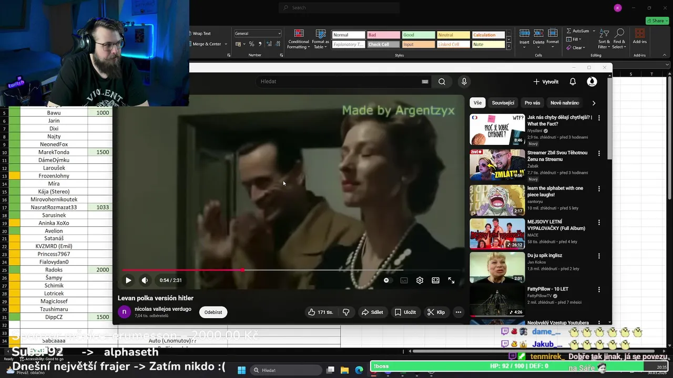This screenshot has height=378, width=673.
Task: Open nicolas vallejos verdugo channel name
Action: (163, 309)
